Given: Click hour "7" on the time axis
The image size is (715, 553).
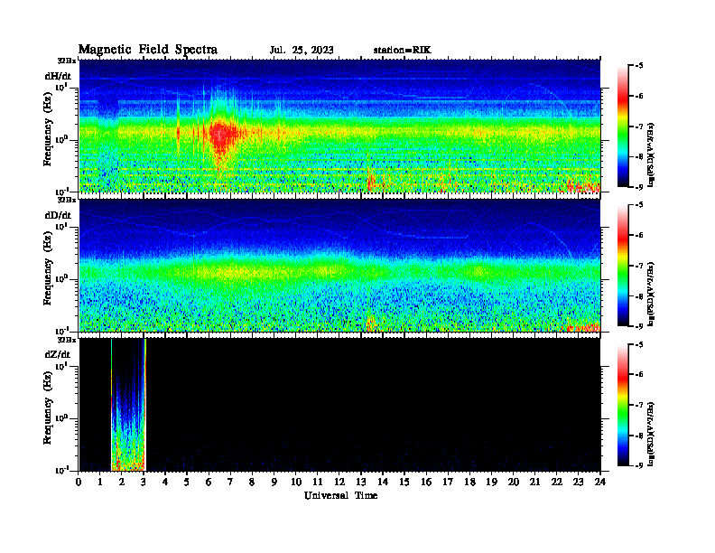Looking at the screenshot, I should tap(230, 482).
